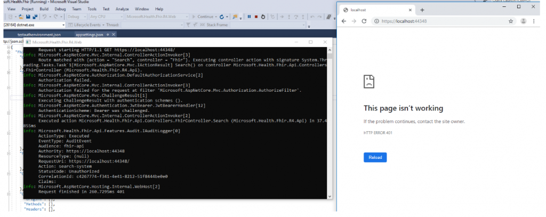Click the Chrome address bar URL field
Viewport: 546px width, 217px height.
[x=437, y=21]
